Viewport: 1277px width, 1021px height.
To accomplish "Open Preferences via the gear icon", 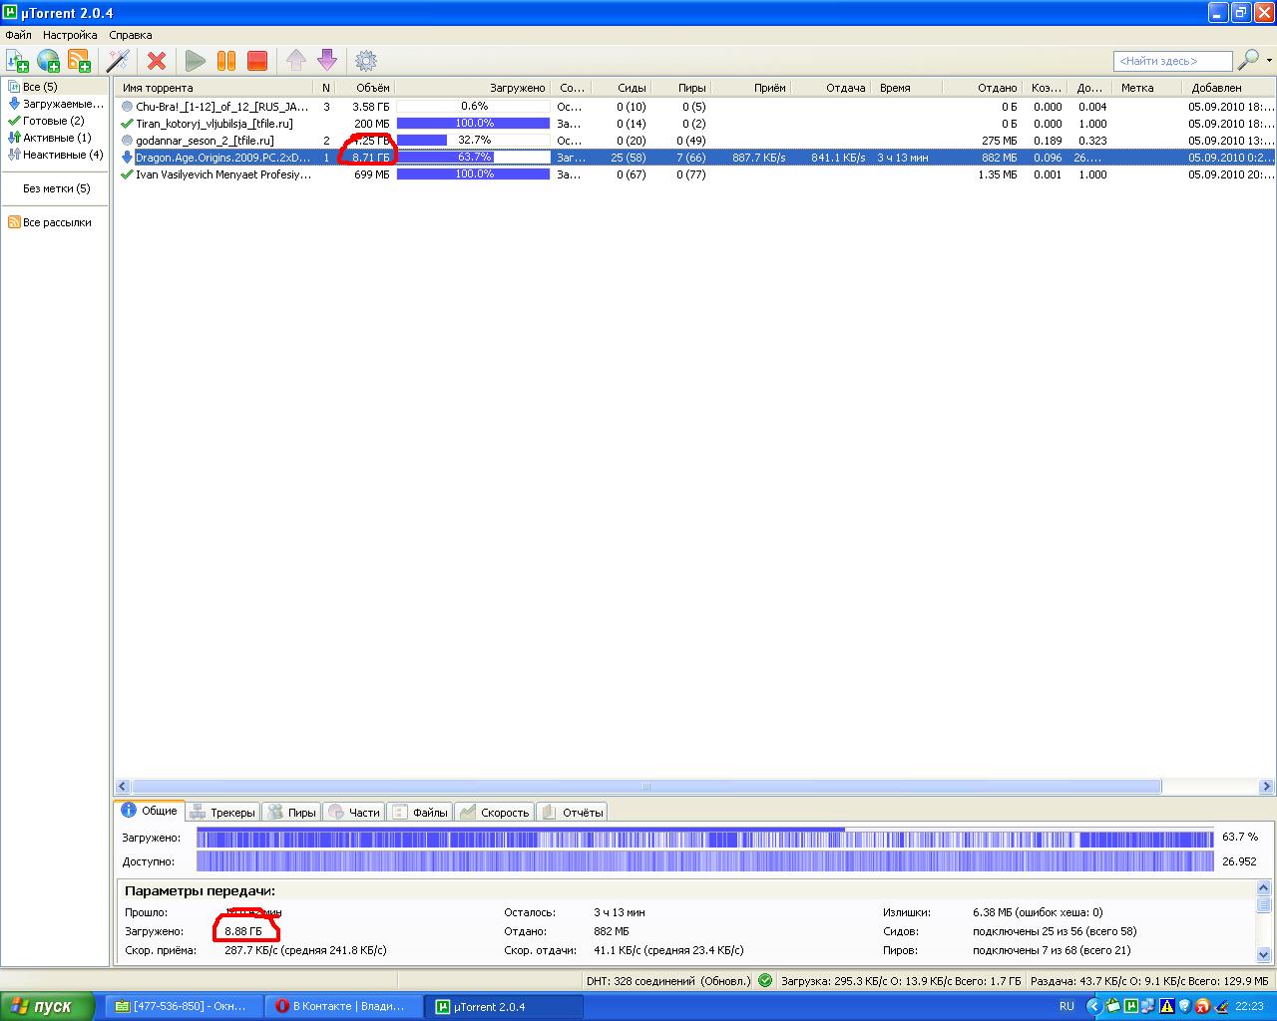I will 366,61.
